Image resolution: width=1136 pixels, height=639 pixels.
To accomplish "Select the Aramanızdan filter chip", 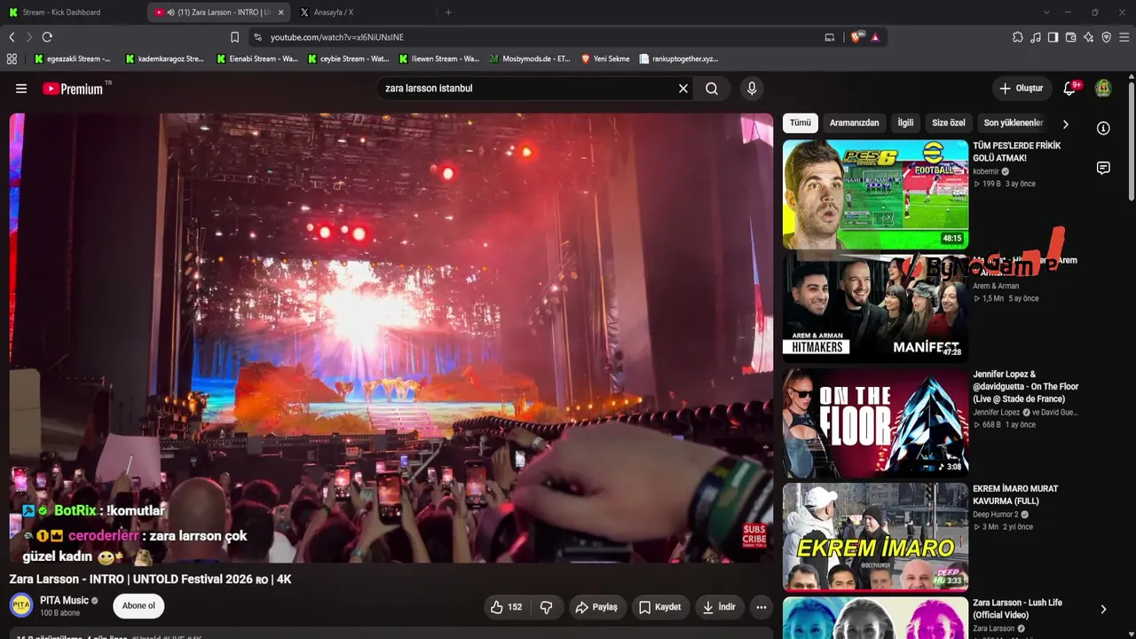I will (855, 123).
